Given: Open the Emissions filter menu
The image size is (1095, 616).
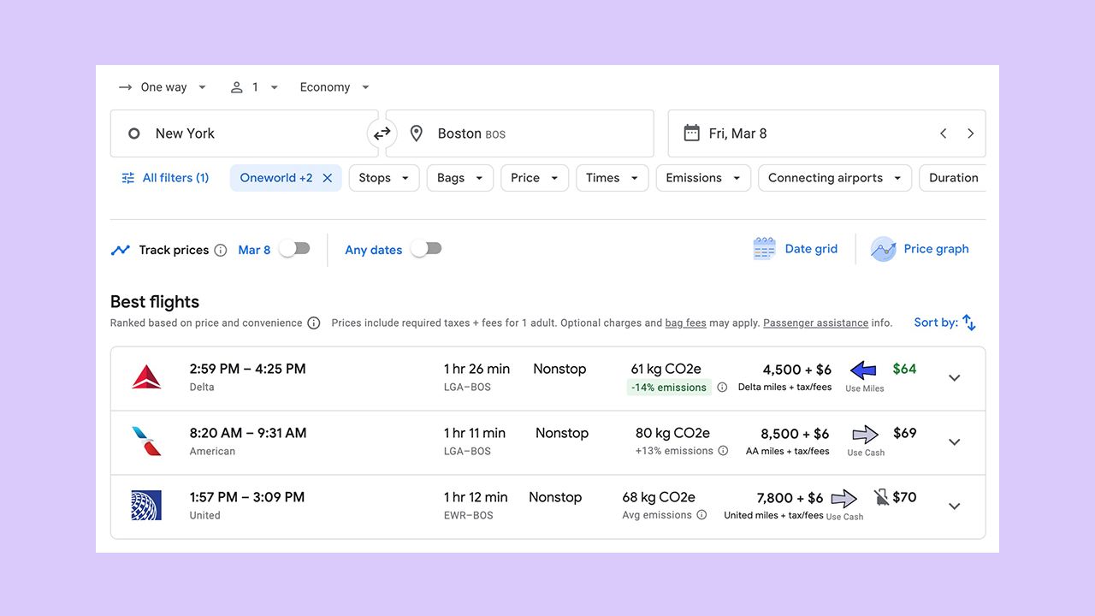Looking at the screenshot, I should (702, 177).
